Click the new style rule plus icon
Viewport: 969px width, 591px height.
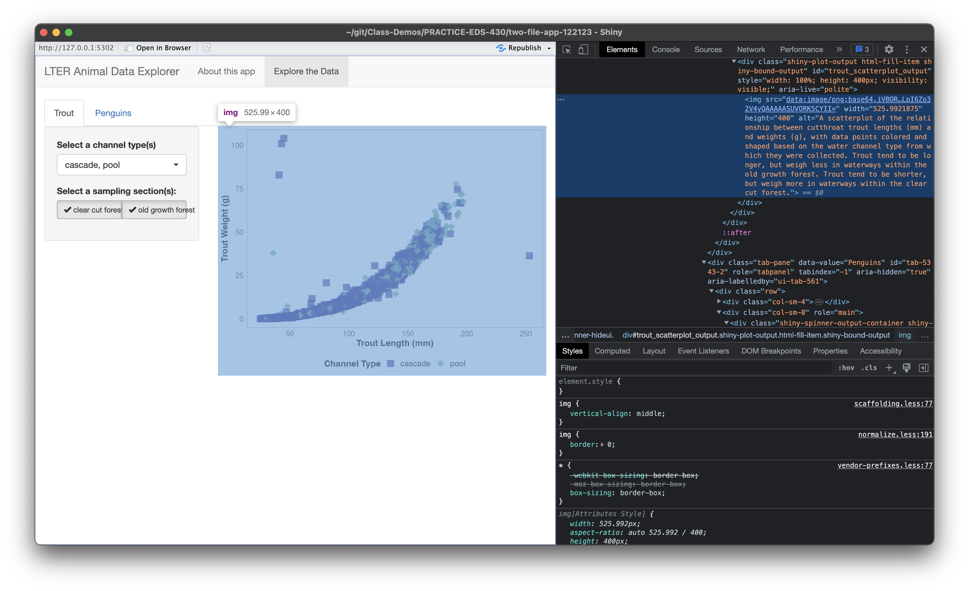click(889, 368)
